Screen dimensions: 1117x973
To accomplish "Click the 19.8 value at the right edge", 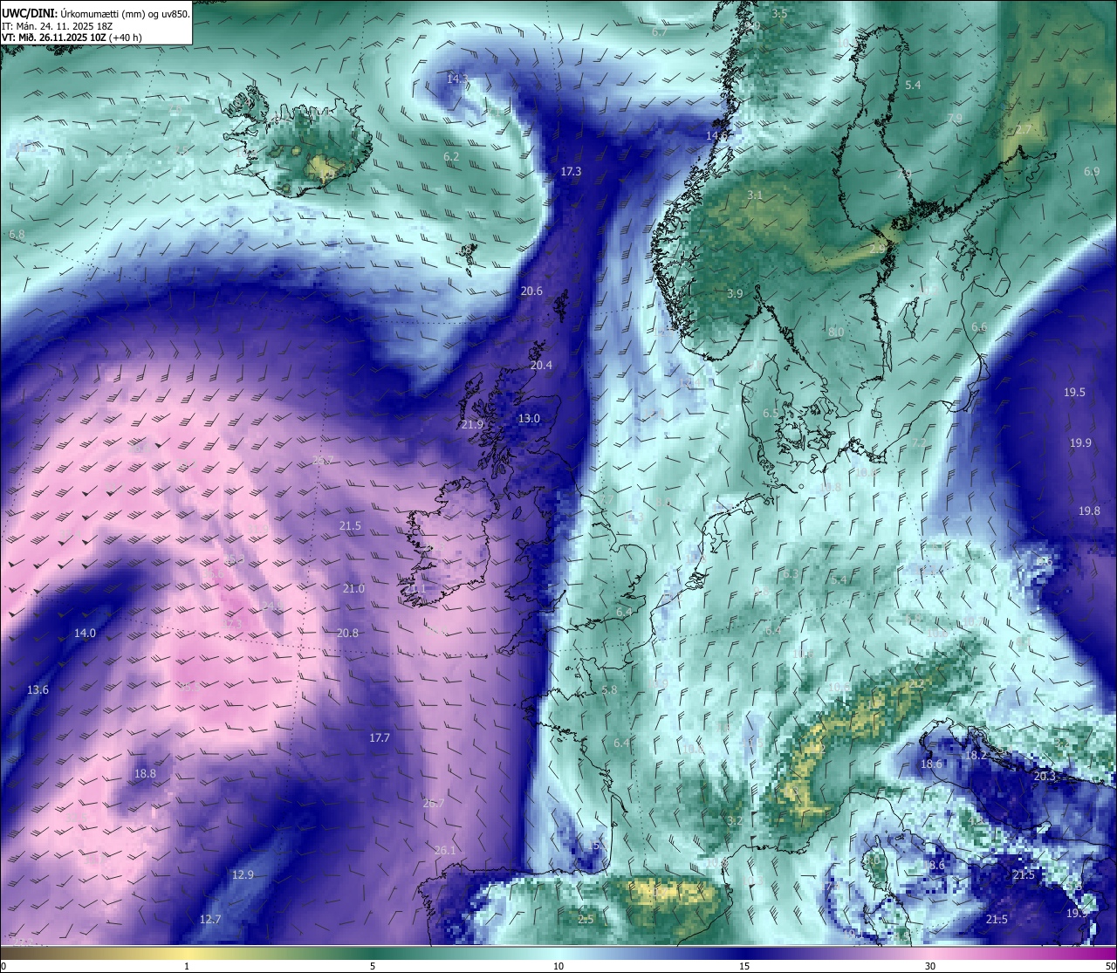I will [1089, 511].
